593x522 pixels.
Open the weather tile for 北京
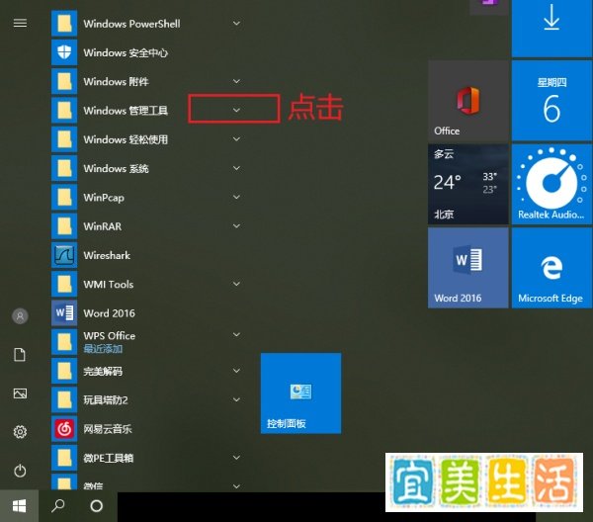(468, 184)
